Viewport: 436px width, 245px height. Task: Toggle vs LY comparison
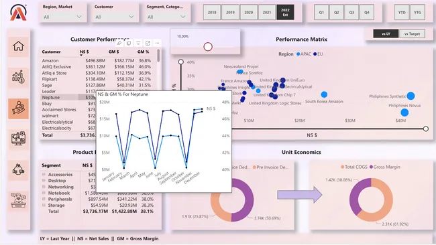tap(386, 34)
